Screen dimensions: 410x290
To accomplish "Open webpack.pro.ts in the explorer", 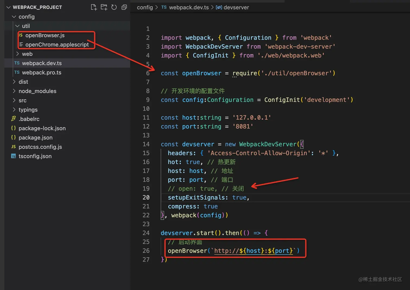I will [x=41, y=72].
